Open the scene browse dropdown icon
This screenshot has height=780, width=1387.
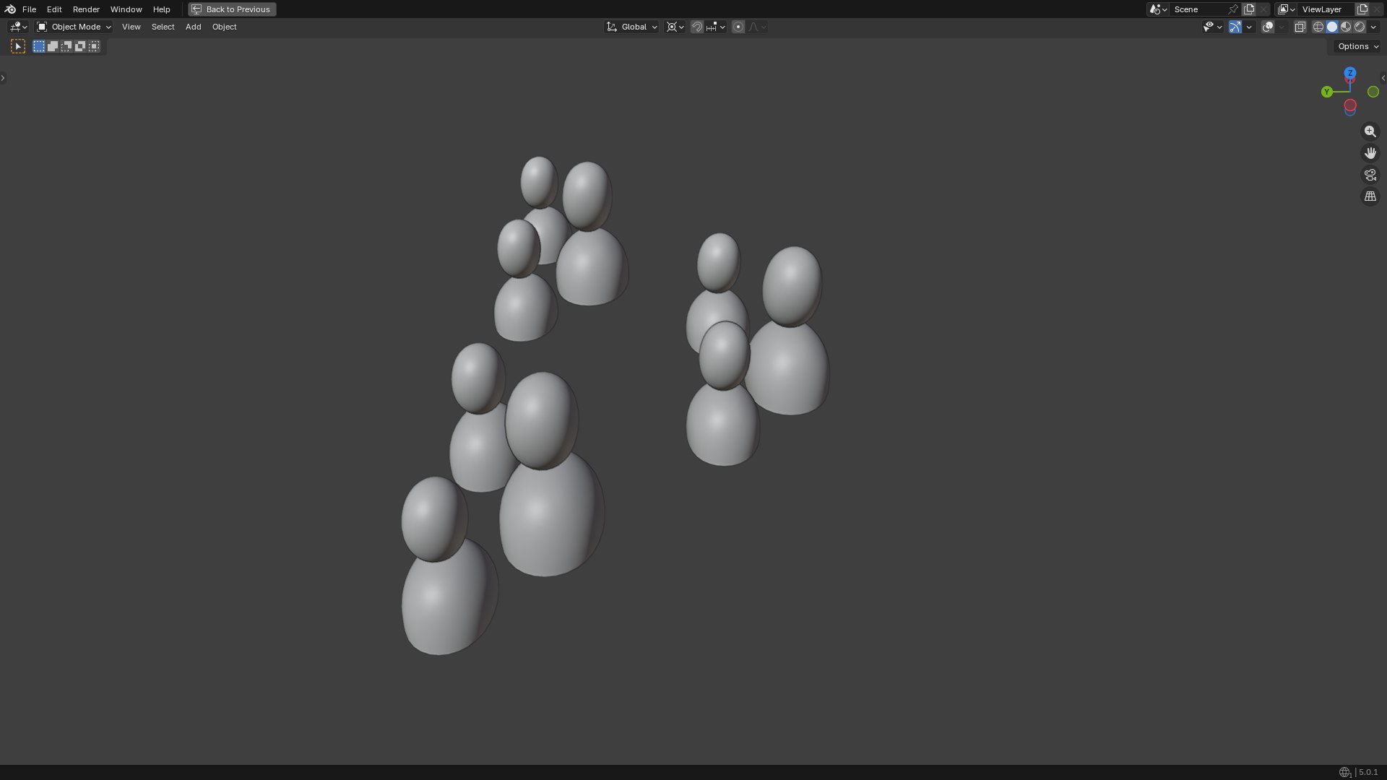tap(1158, 9)
